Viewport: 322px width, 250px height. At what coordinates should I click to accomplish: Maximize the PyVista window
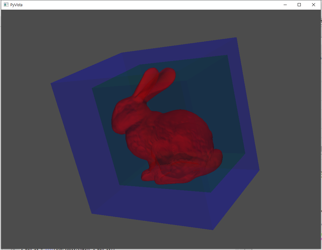point(299,5)
